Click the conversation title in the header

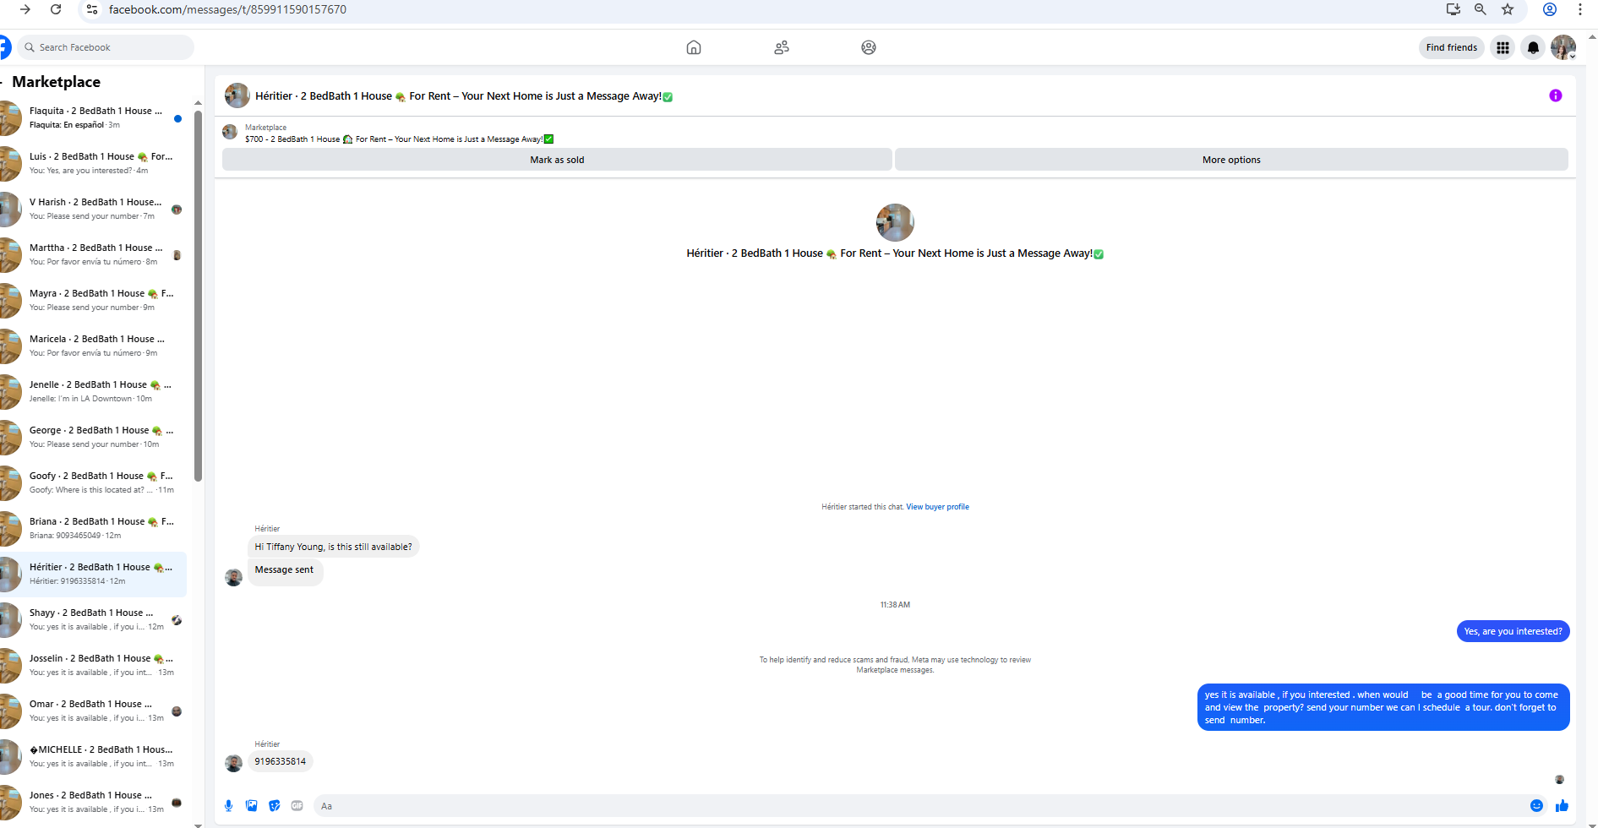click(x=464, y=96)
